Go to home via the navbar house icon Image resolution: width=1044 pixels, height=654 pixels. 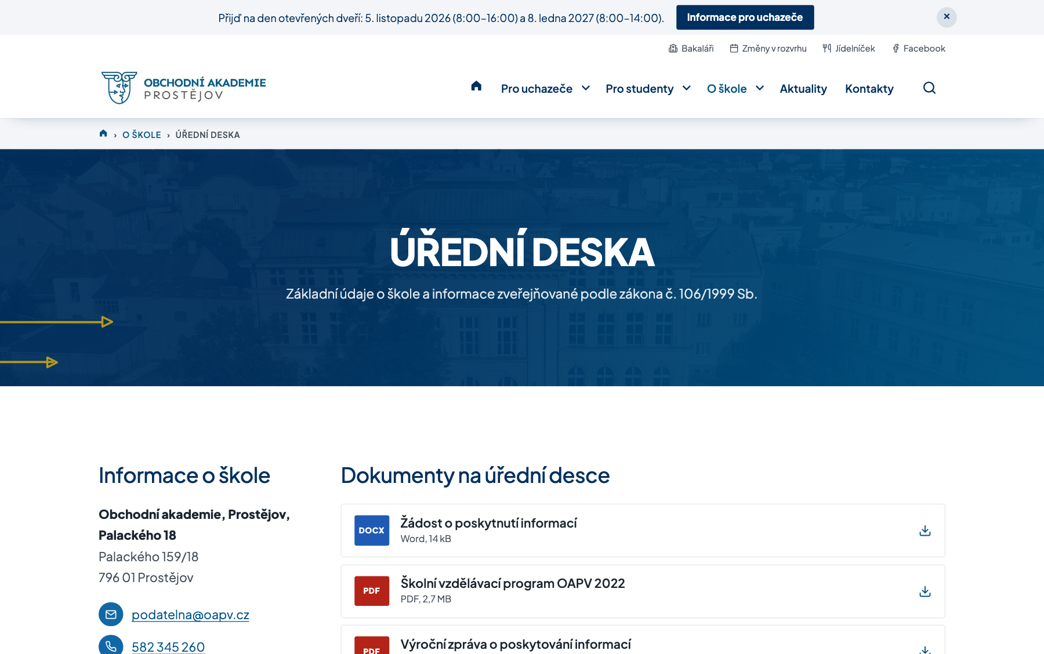click(476, 86)
